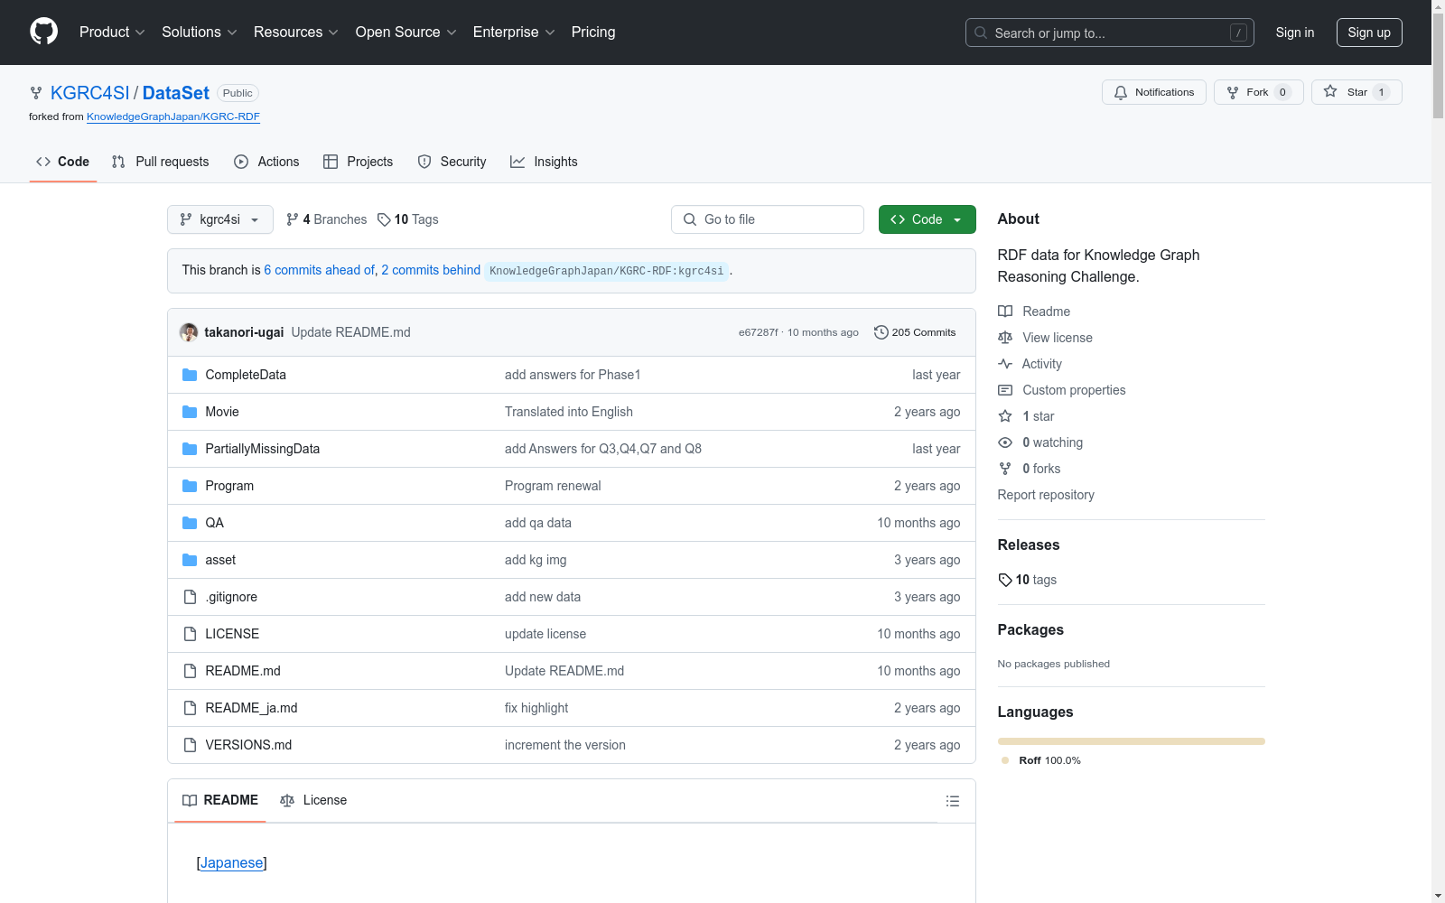Switch to the License tab in README panel
Viewport: 1445px width, 903px height.
tap(314, 800)
